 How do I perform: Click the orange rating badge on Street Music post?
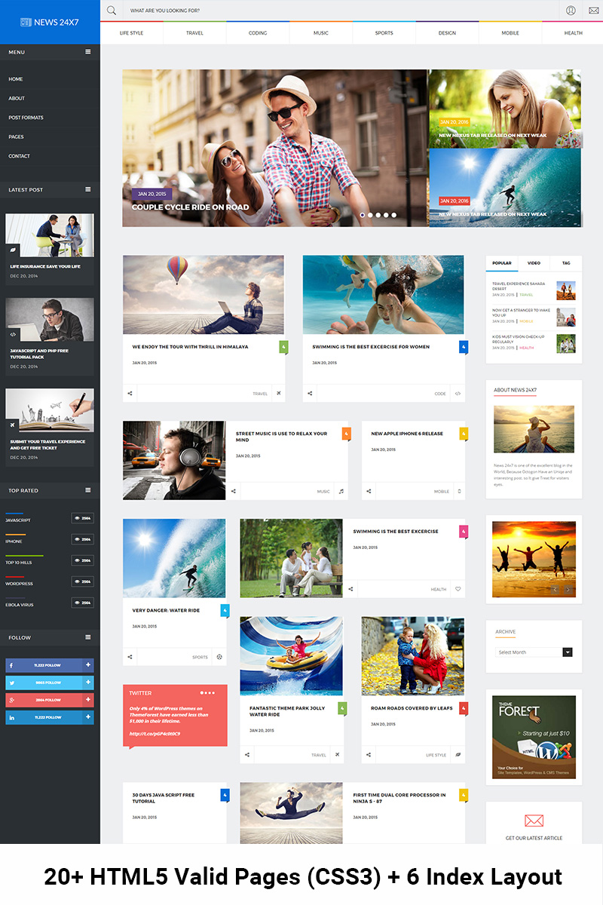tap(346, 434)
